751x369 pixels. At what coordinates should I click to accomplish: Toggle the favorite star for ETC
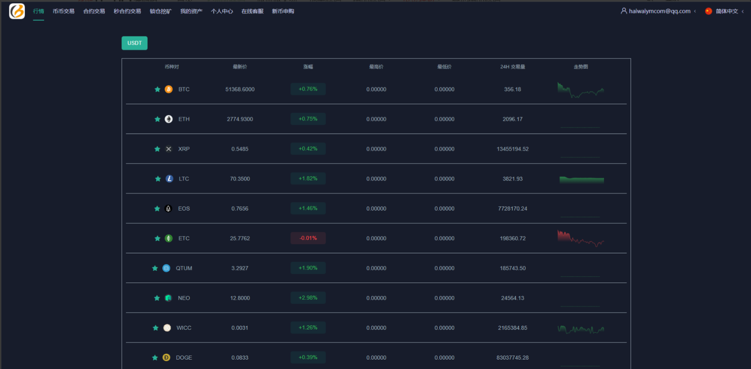157,238
